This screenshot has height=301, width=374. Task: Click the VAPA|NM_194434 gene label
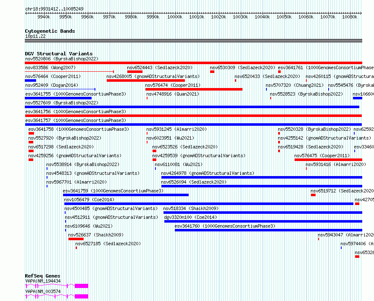click(43, 281)
